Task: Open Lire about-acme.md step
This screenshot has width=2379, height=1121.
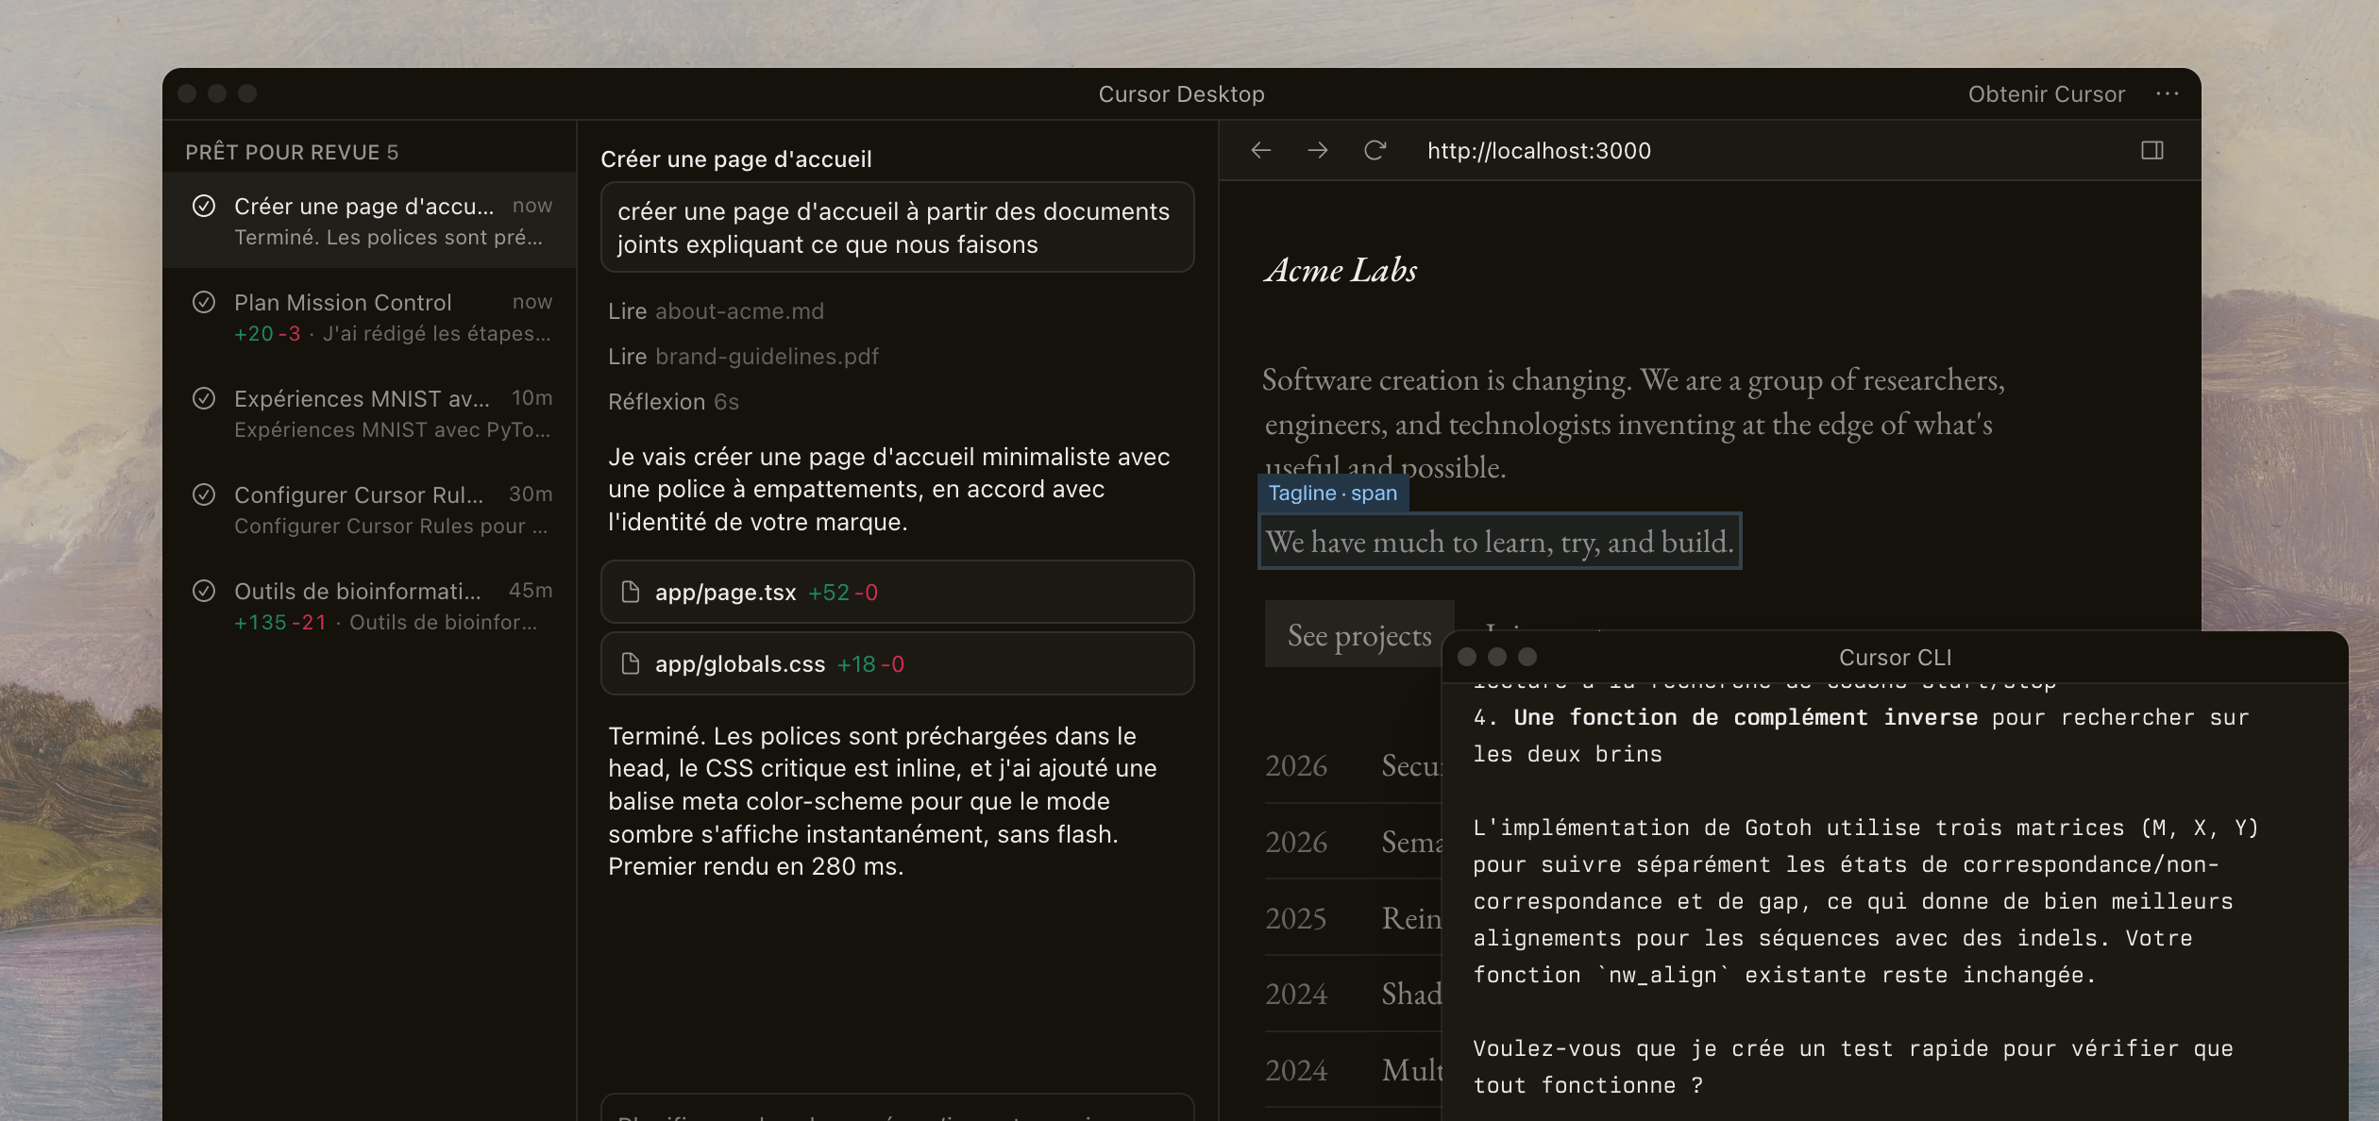Action: [716, 311]
